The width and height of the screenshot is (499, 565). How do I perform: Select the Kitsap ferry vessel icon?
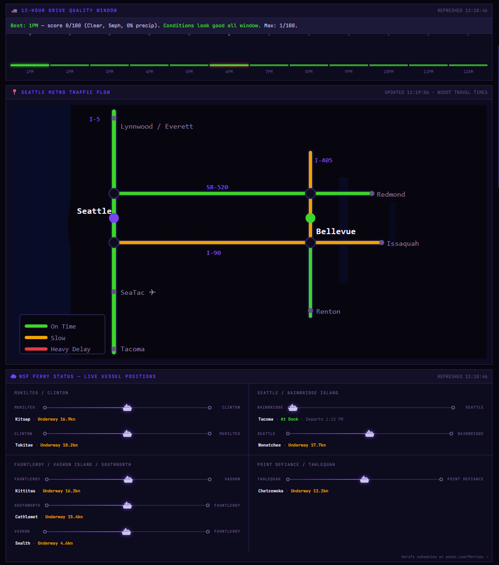click(127, 408)
